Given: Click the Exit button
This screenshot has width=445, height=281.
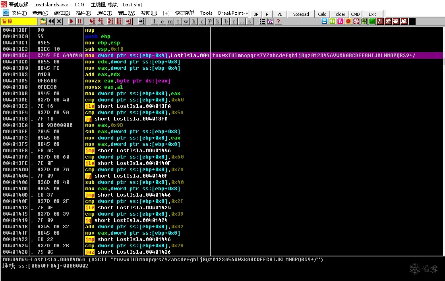Looking at the screenshot, I should 372,14.
